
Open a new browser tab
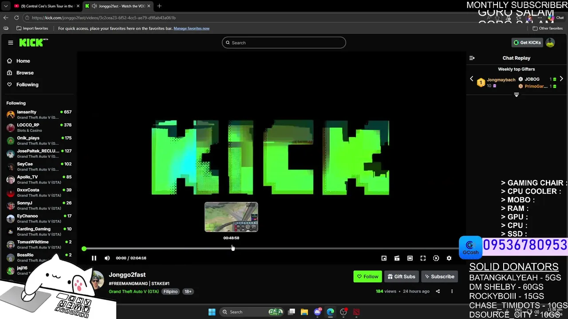click(159, 6)
